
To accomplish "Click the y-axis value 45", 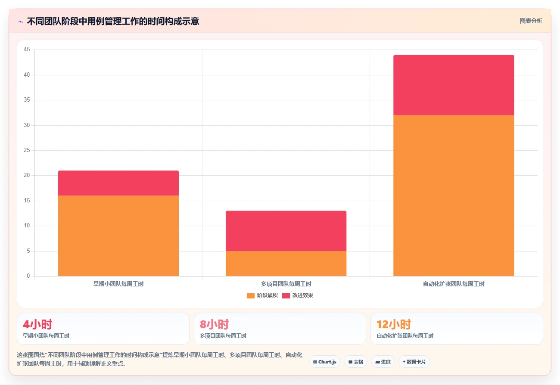I will coord(27,50).
